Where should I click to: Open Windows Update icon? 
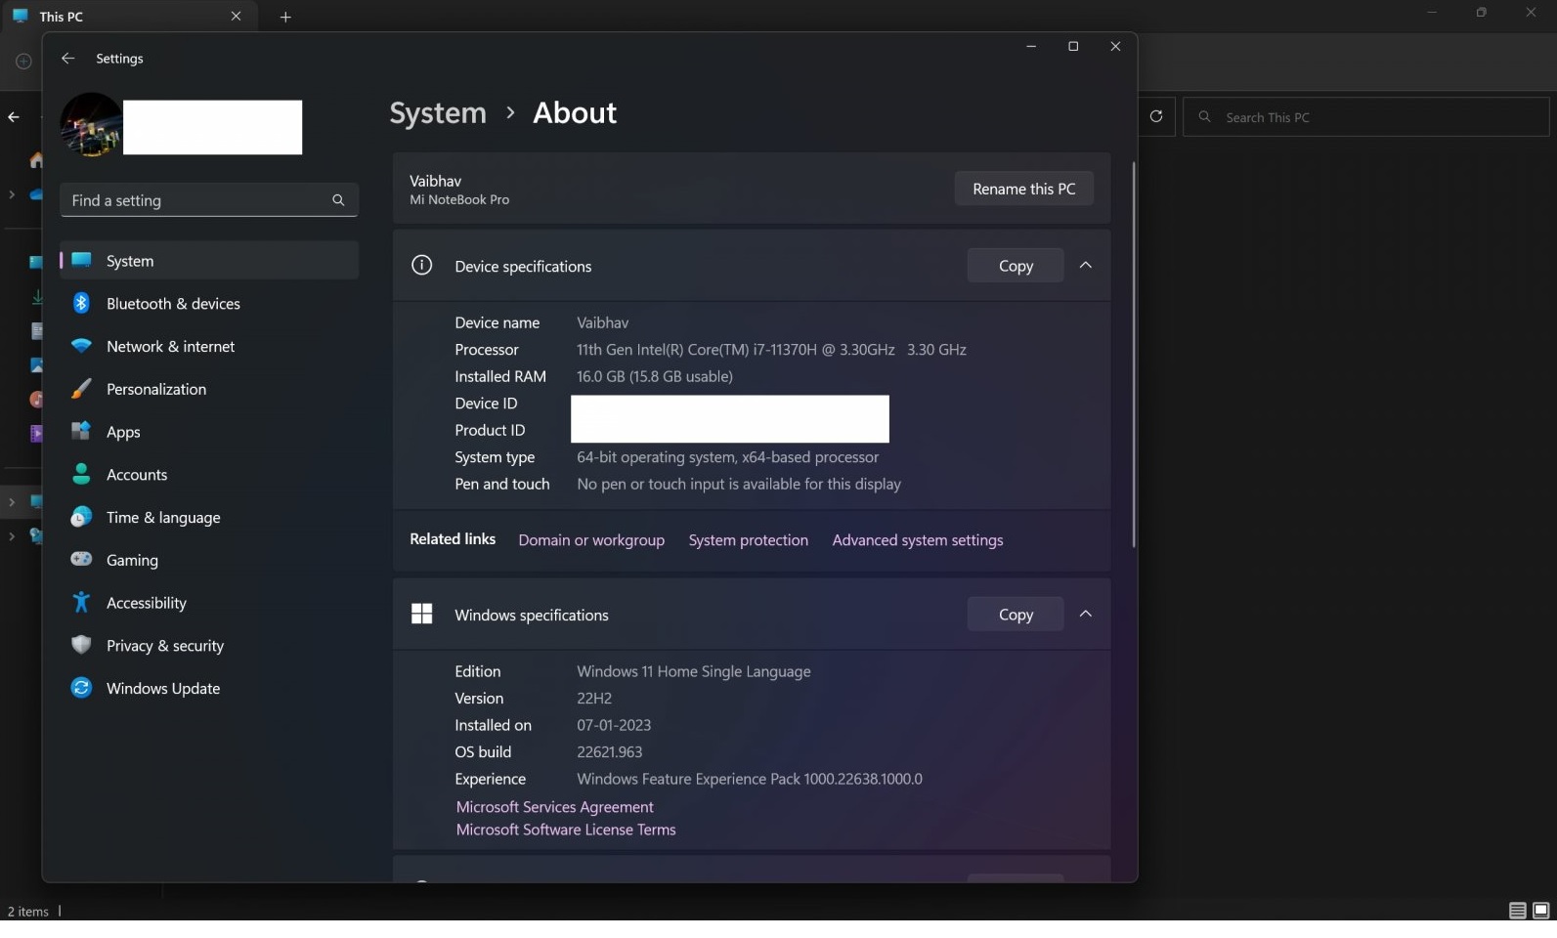[x=81, y=688]
